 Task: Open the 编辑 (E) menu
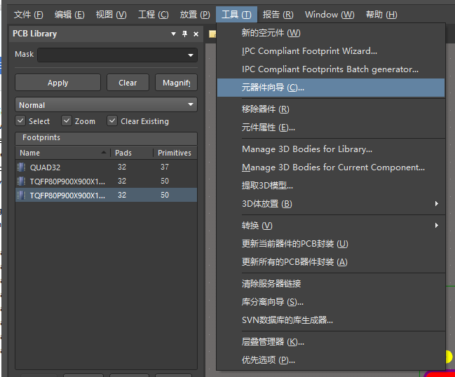[69, 15]
